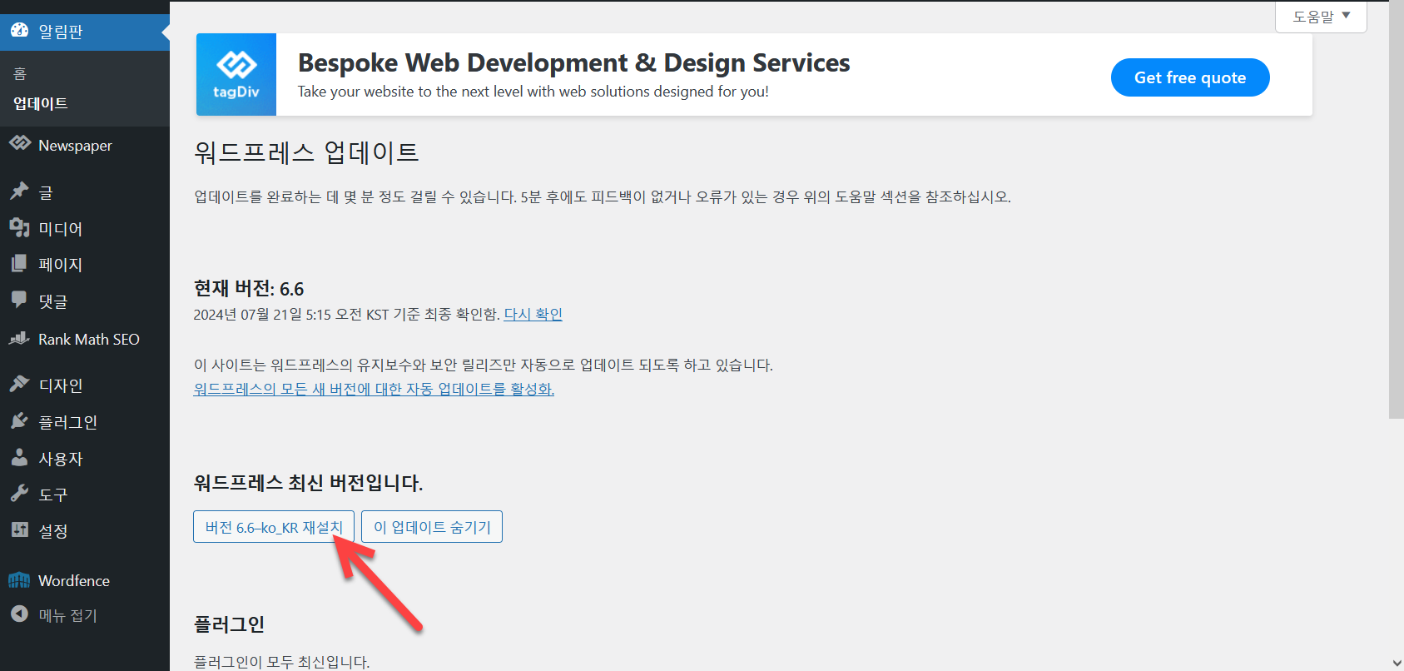This screenshot has width=1404, height=671.
Task: Click the auto-update activation link
Action: tap(374, 389)
